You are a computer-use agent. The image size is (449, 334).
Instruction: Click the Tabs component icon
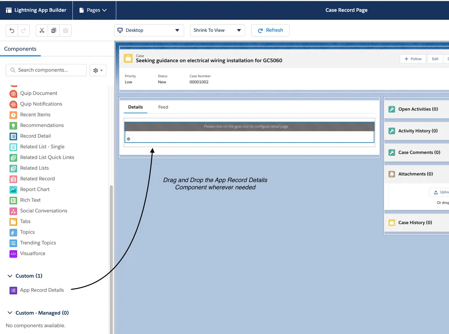coord(13,221)
